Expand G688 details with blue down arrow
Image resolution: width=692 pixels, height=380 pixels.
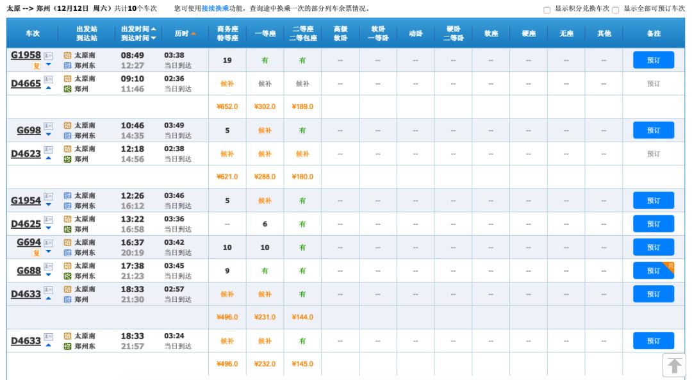pos(49,275)
